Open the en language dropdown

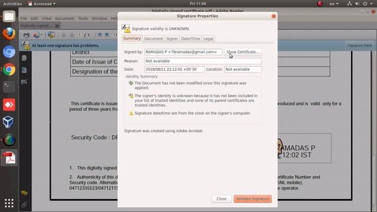click(x=334, y=4)
